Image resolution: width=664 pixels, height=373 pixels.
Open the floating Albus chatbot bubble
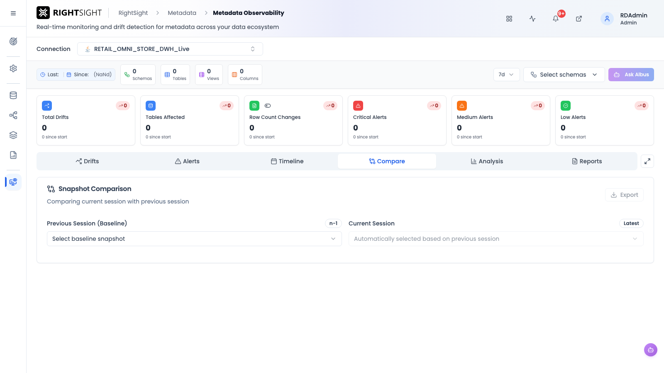coord(651,350)
